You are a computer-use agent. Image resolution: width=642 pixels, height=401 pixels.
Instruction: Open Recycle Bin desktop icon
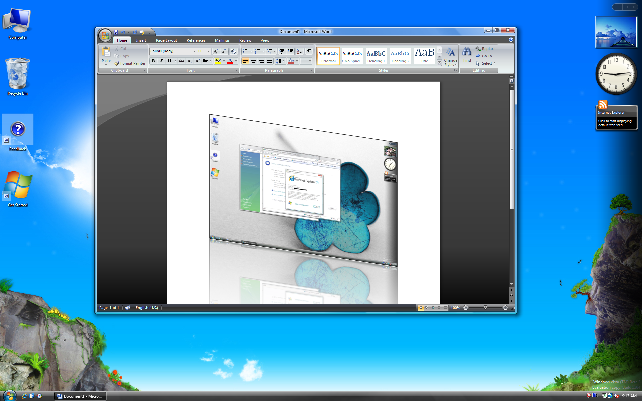point(17,77)
